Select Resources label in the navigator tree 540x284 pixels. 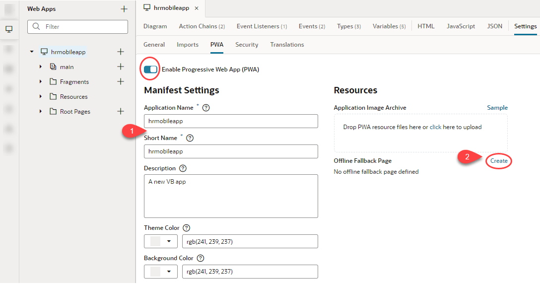click(73, 96)
